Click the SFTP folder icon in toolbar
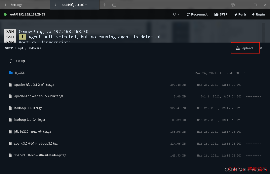The image size is (270, 174). pyautogui.click(x=216, y=15)
